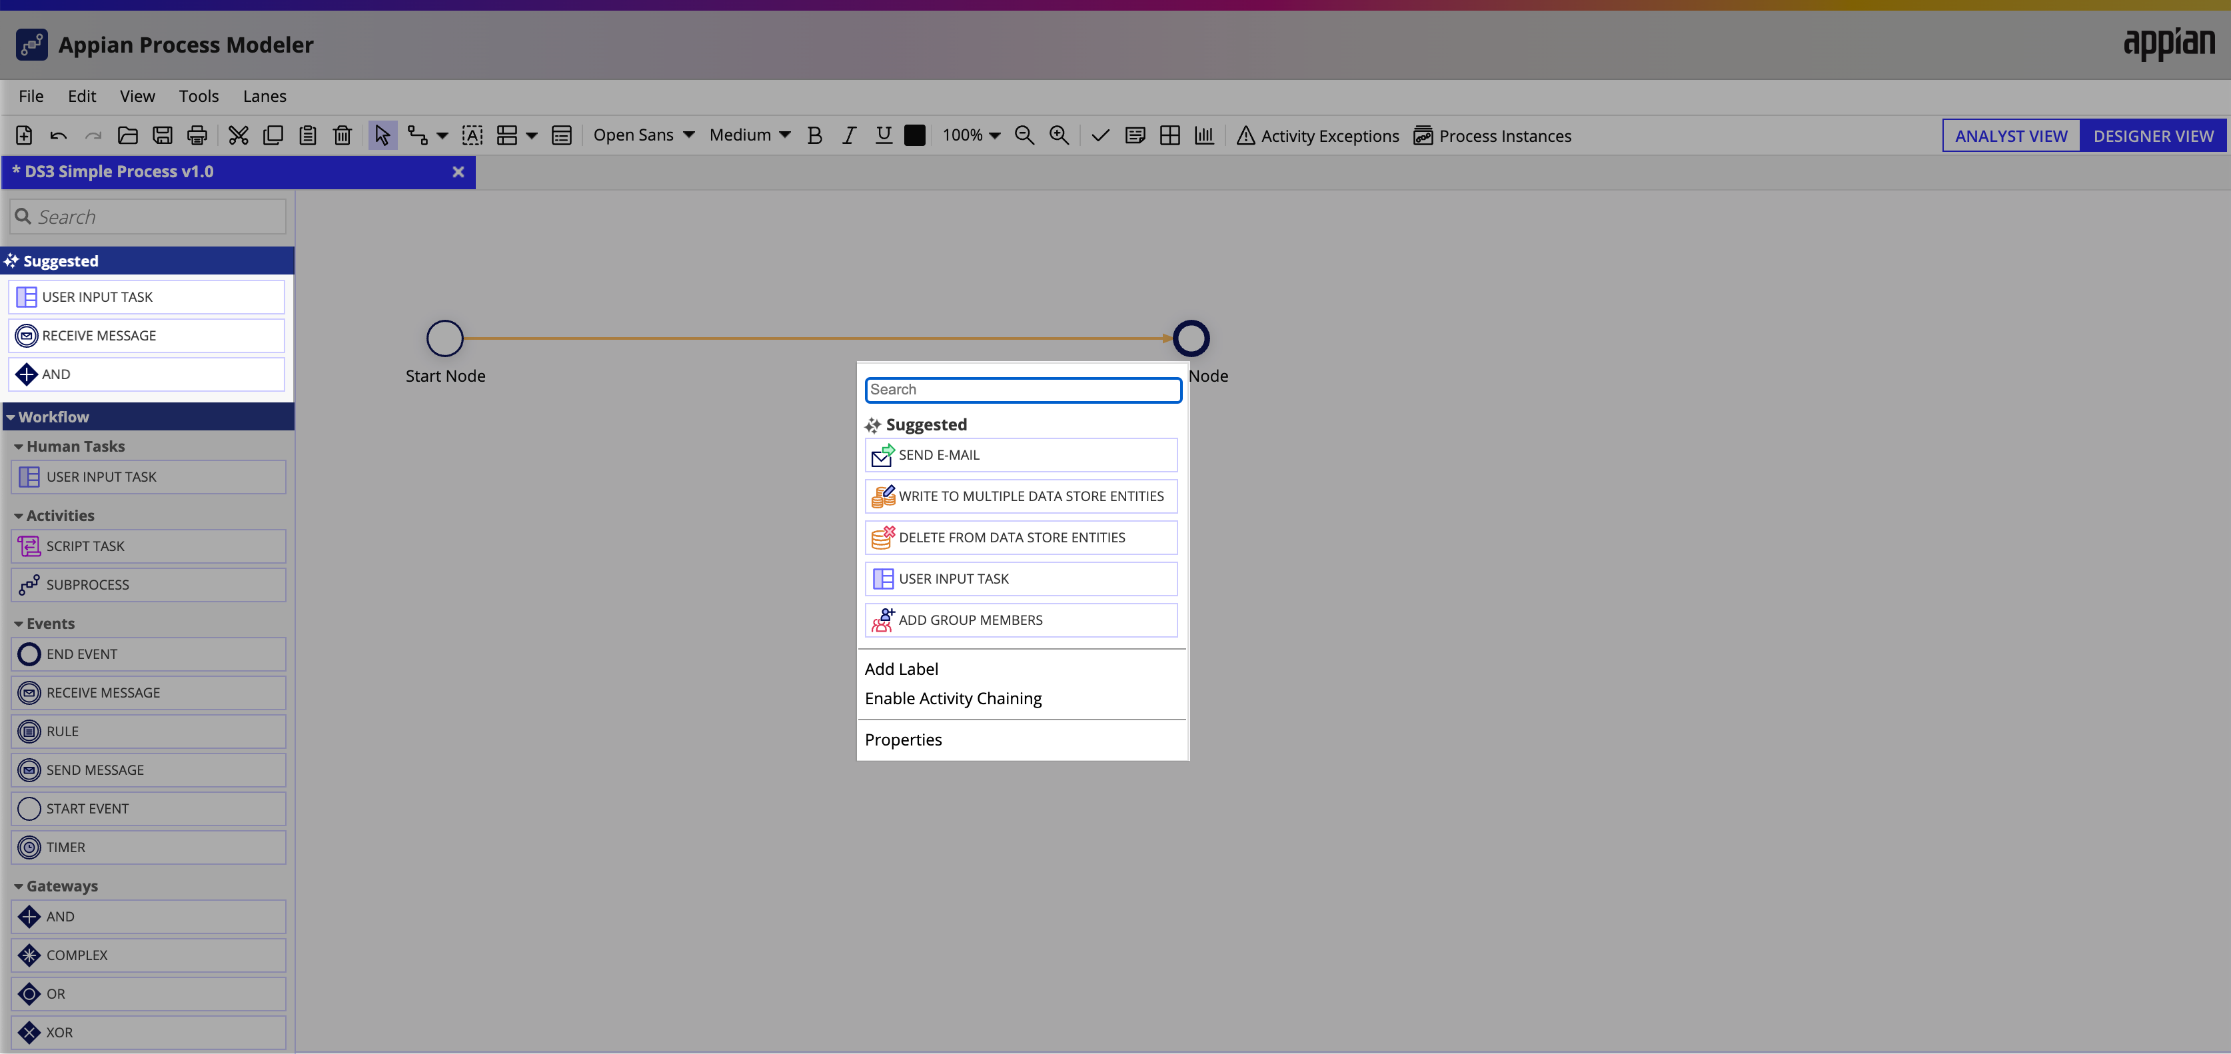Click the Paste clipboard icon
2231x1054 pixels.
pyautogui.click(x=307, y=135)
